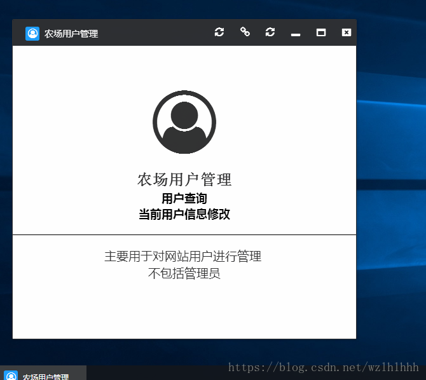Select the 农场用户管理 taskbar button
Viewport: 426px width, 380px height.
point(43,373)
